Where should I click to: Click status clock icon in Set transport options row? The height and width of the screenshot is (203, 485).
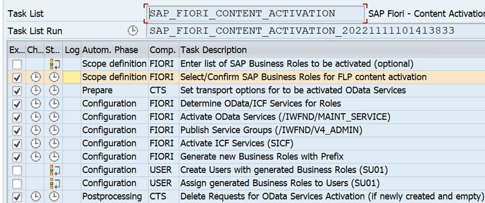tap(54, 90)
